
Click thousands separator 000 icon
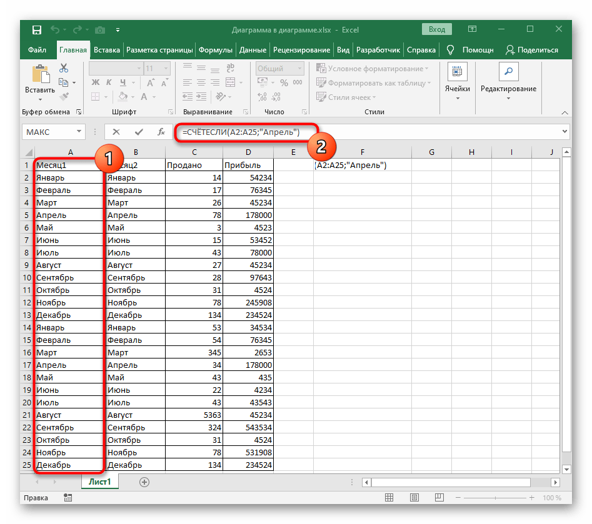pos(298,82)
